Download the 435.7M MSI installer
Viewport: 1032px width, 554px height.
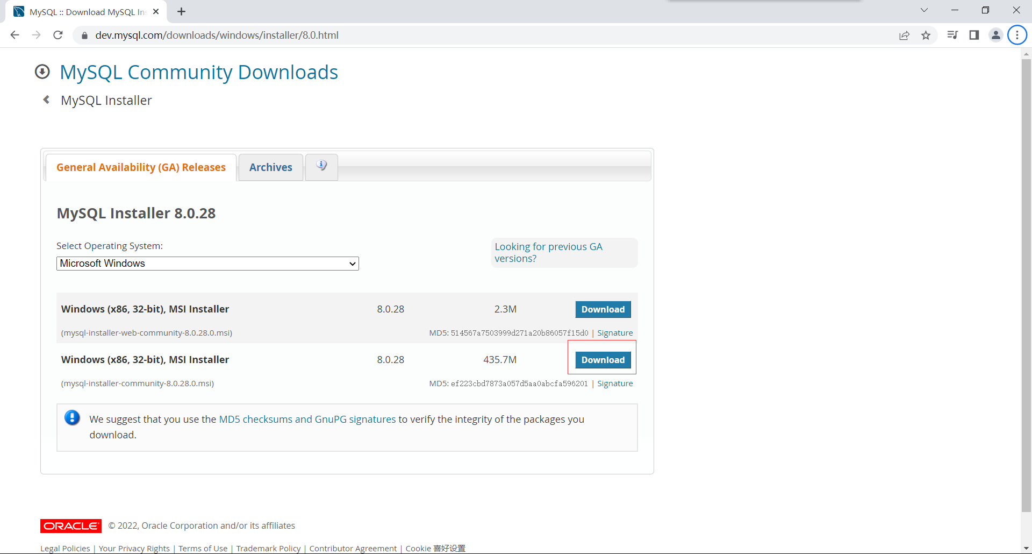pyautogui.click(x=603, y=360)
